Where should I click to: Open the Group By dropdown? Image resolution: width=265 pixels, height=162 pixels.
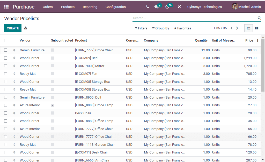[x=160, y=28]
